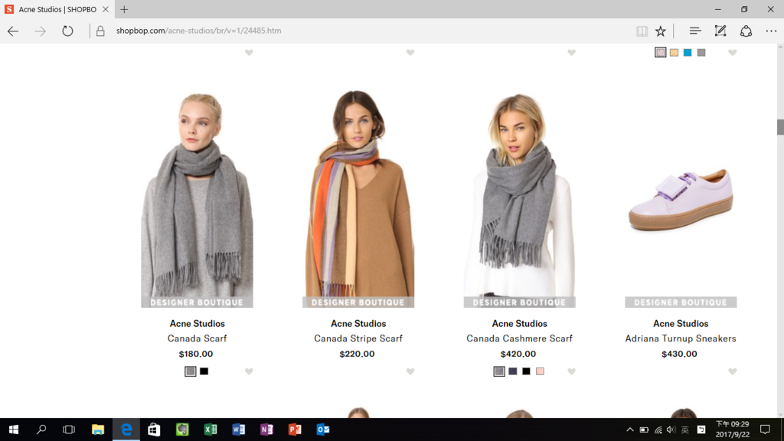The image size is (784, 441).
Task: Click the Edge icon on the taskbar
Action: 126,430
